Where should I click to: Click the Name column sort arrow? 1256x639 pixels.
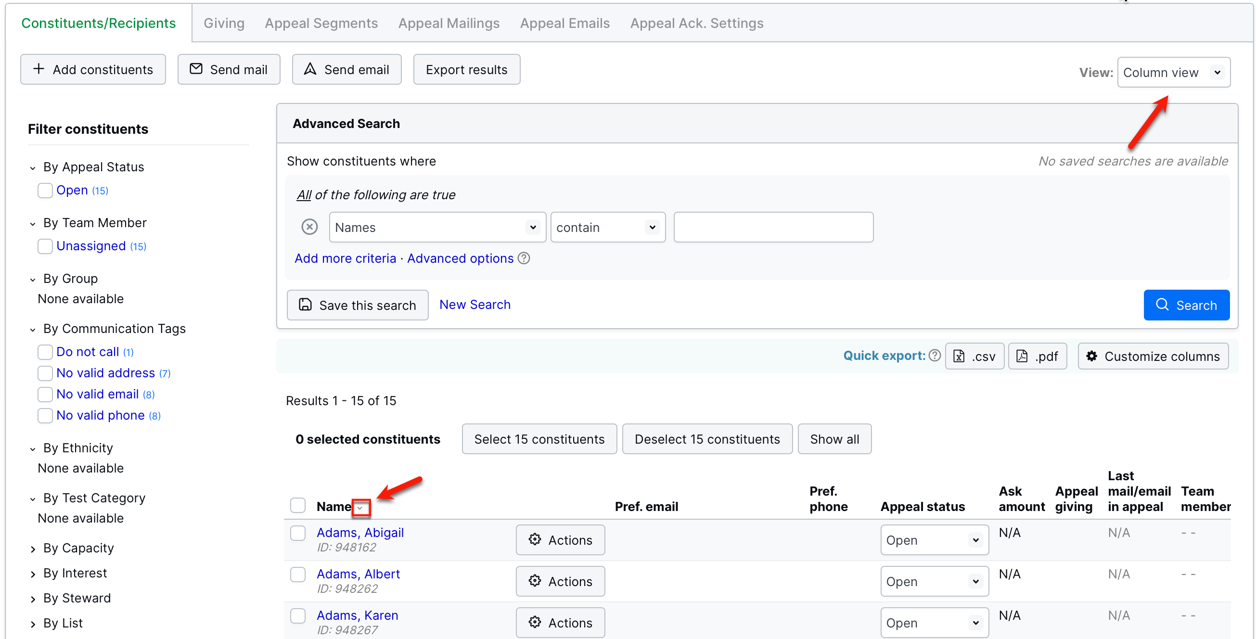click(360, 507)
